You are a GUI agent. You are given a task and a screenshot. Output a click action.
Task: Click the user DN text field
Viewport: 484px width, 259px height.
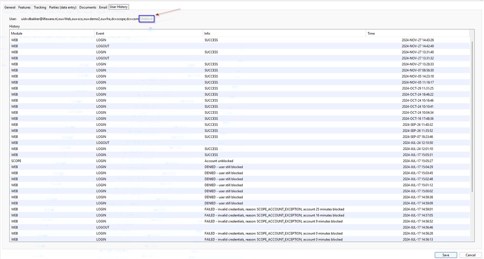click(x=79, y=19)
